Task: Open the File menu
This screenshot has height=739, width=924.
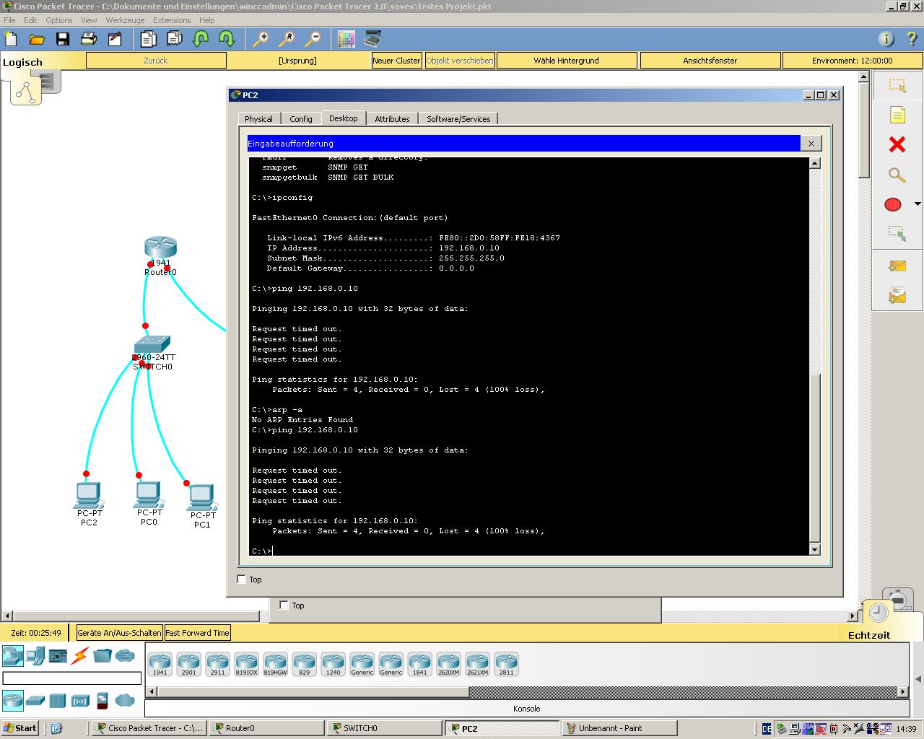Action: tap(9, 20)
